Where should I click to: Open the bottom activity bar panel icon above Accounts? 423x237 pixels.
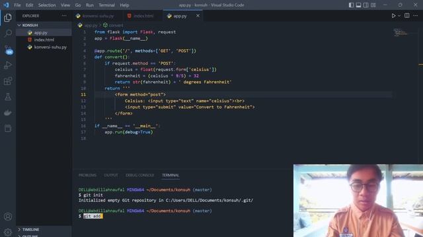[x=8, y=128]
